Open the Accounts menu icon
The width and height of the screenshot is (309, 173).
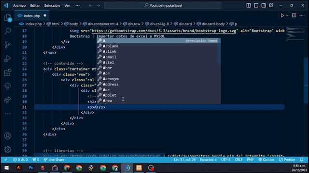coord(8,136)
